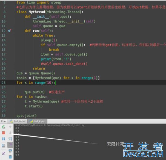This screenshot has height=160, width=166.
Task: Click console output line '9 !'
Action: pyautogui.click(x=17, y=155)
